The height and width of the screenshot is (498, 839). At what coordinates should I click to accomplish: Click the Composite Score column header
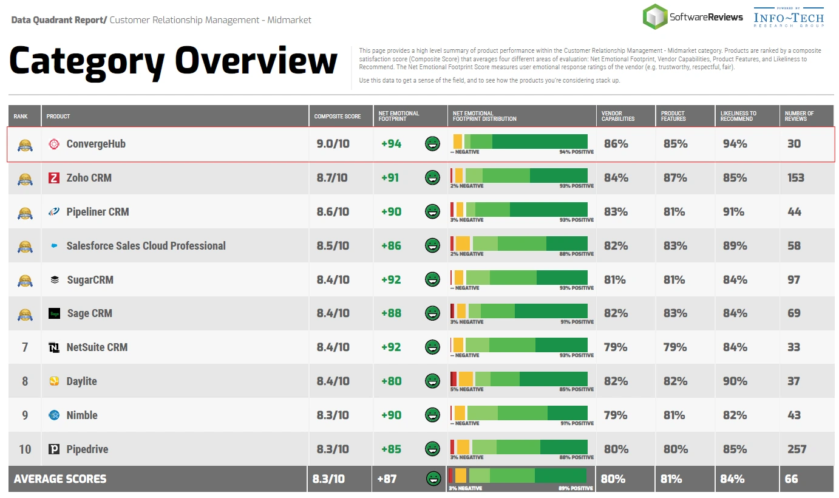tap(341, 115)
